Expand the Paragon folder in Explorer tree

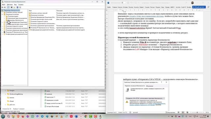coord(5,91)
